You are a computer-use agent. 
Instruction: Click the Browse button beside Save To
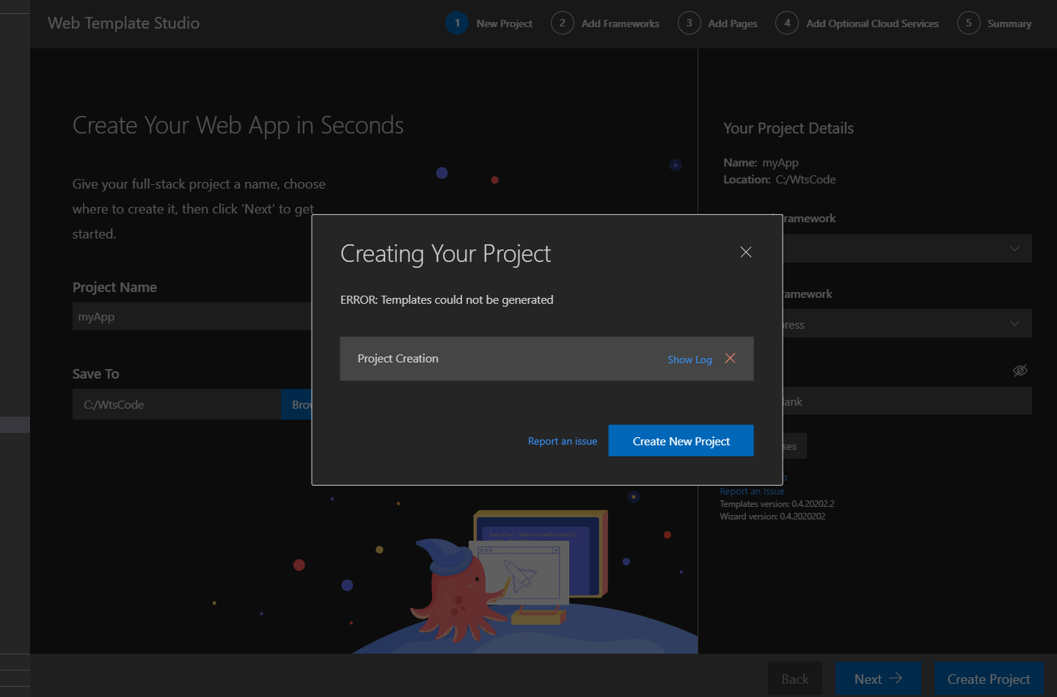pyautogui.click(x=297, y=404)
